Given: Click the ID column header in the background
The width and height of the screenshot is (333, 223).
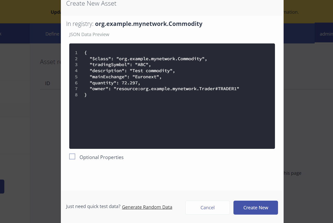Looking at the screenshot, I should 48,83.
